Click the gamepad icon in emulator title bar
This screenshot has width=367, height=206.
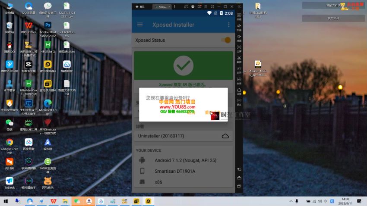(186, 6)
